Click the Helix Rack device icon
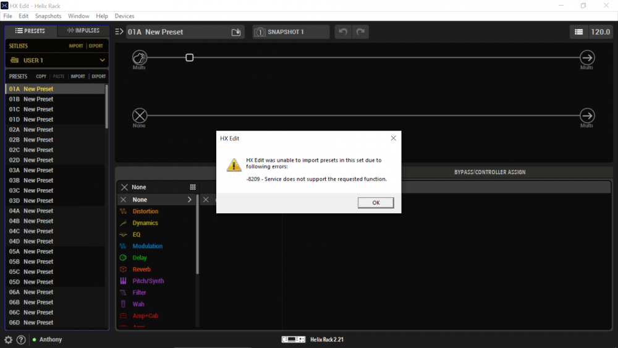The height and width of the screenshot is (348, 618). click(293, 339)
